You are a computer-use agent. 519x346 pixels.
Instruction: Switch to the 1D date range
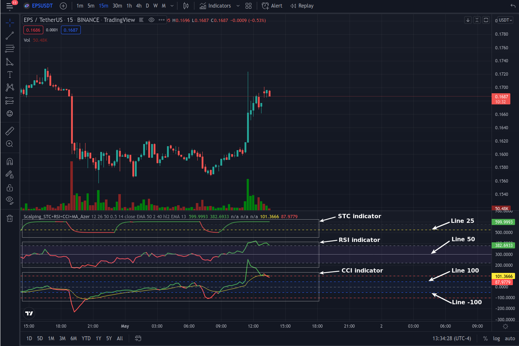point(29,338)
